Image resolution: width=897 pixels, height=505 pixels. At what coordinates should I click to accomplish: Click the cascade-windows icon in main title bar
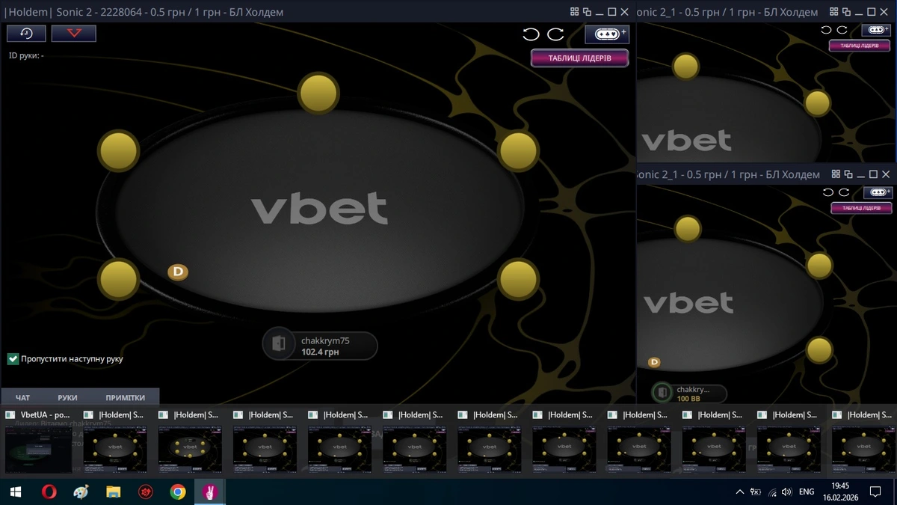coord(587,12)
